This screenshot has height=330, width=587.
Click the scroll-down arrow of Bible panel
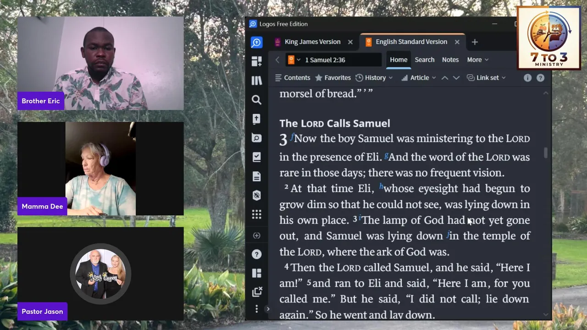coord(546,314)
